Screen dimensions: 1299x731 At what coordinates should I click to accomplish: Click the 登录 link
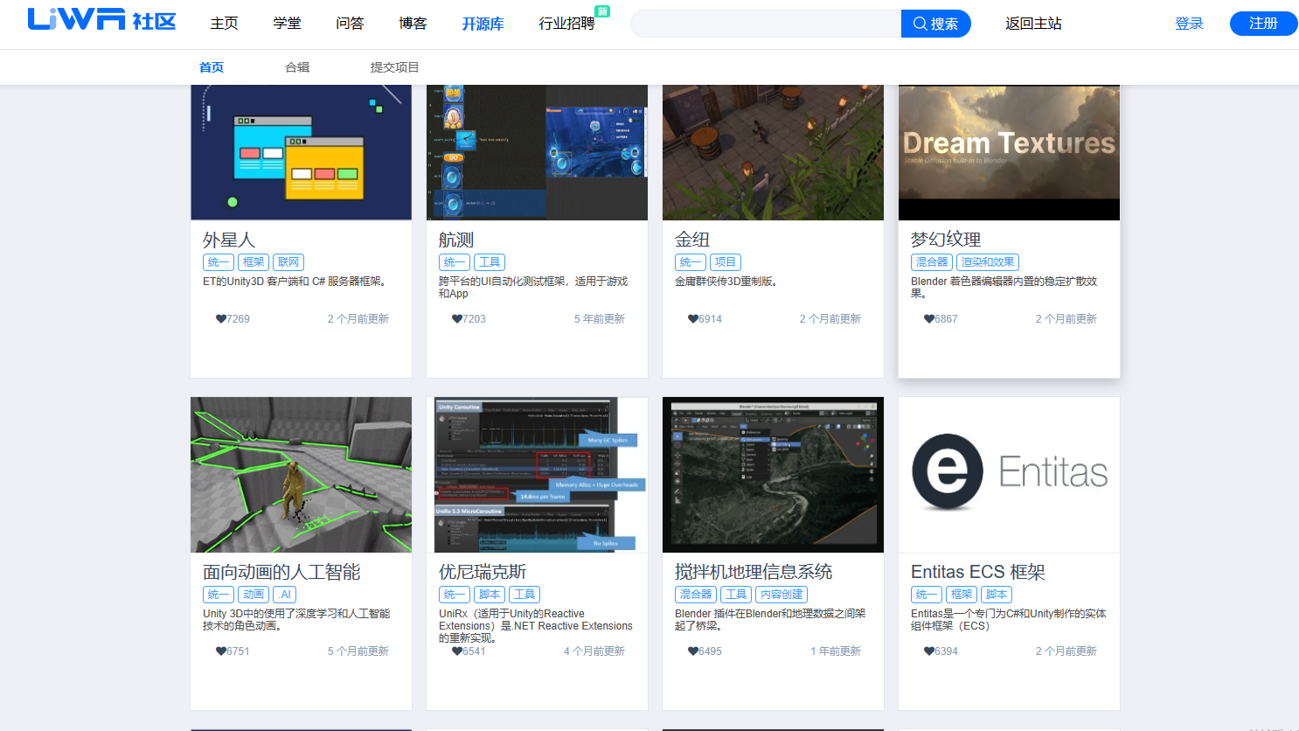pos(1189,24)
